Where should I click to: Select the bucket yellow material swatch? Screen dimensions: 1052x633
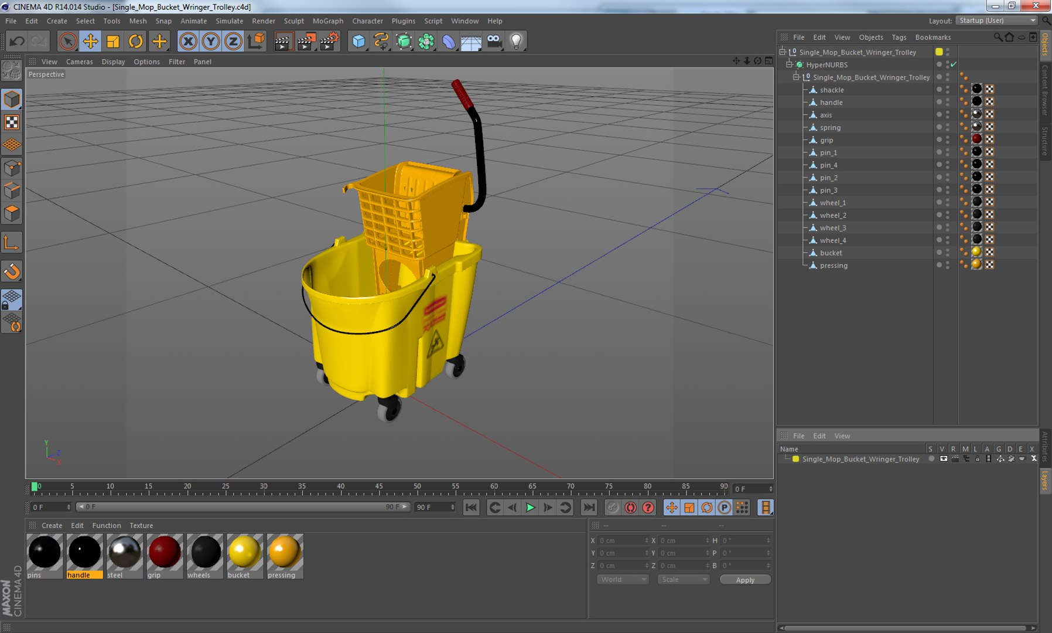click(x=245, y=552)
